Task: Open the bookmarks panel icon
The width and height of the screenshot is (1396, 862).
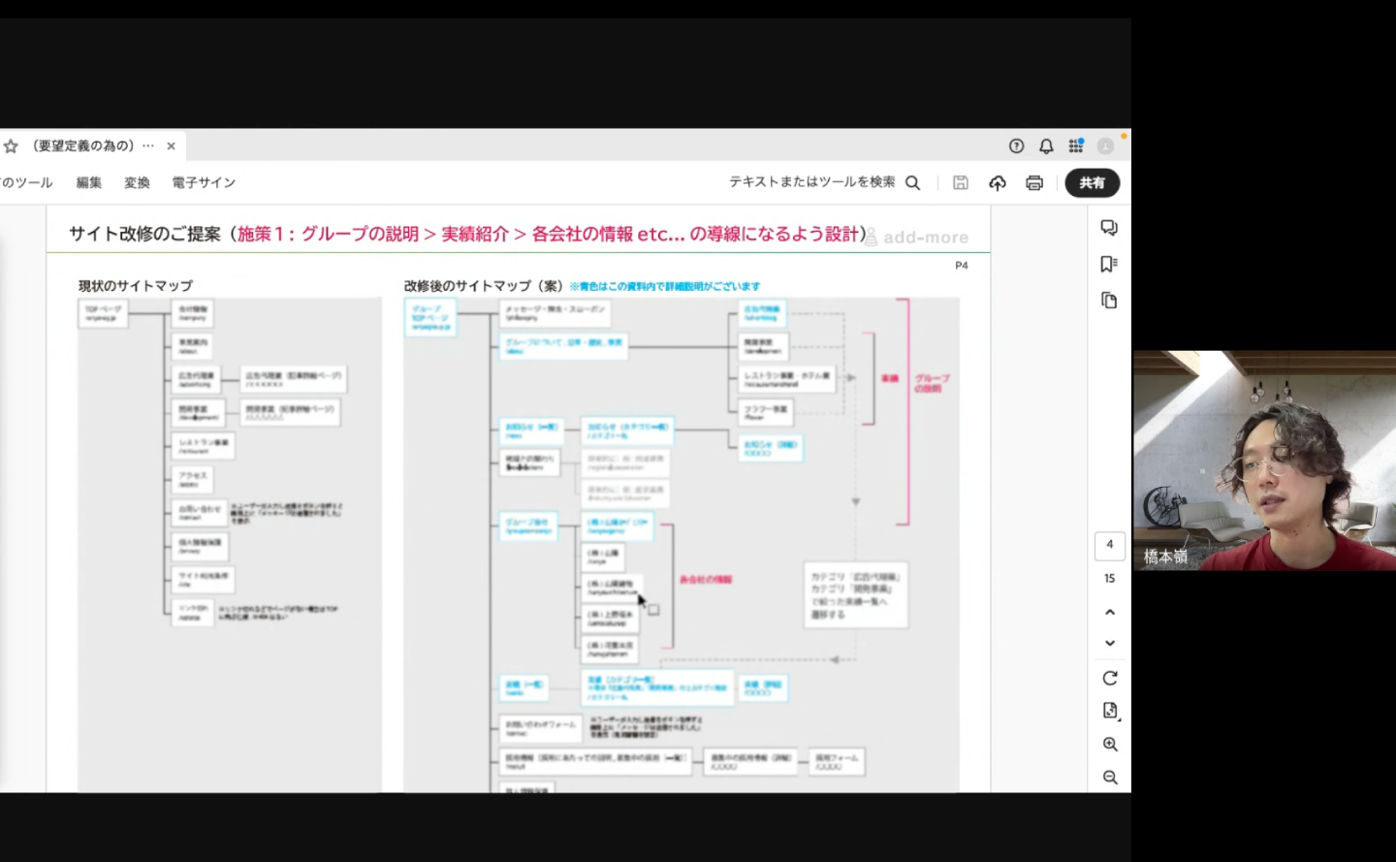Action: click(x=1109, y=264)
